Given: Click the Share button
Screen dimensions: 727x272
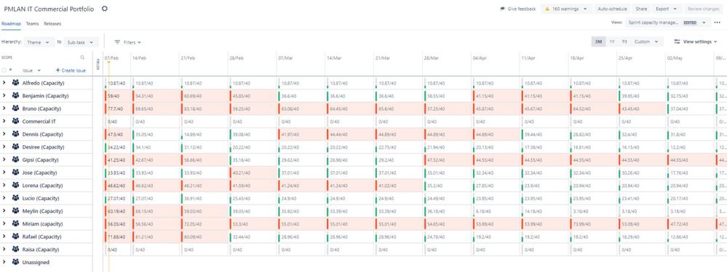Looking at the screenshot, I should 641,9.
